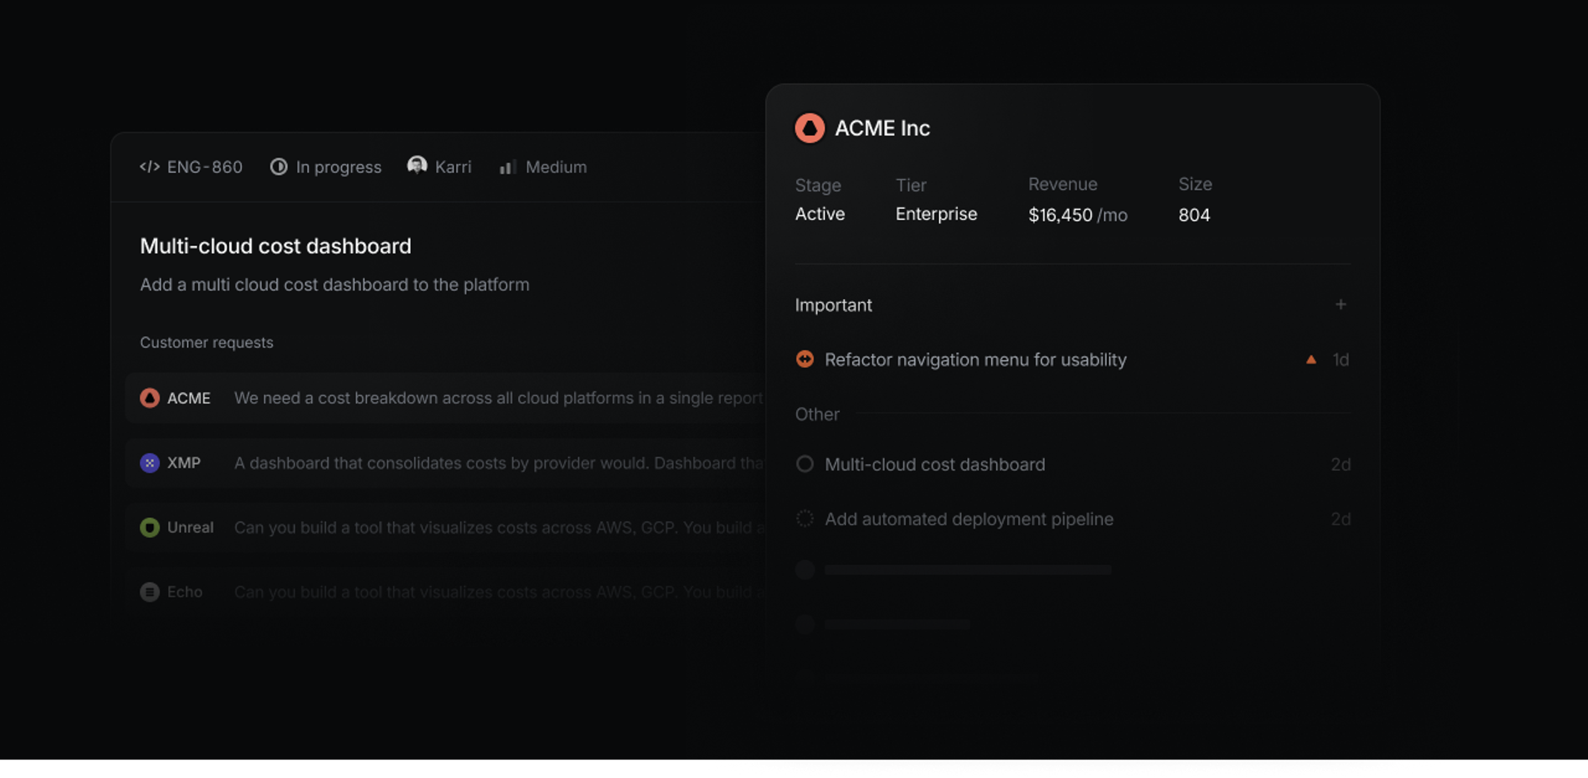Click the Multi-cloud cost dashboard title
Image resolution: width=1588 pixels, height=778 pixels.
(276, 246)
